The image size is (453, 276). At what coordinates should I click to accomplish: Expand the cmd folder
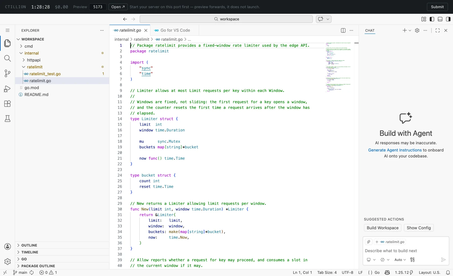coord(62,46)
